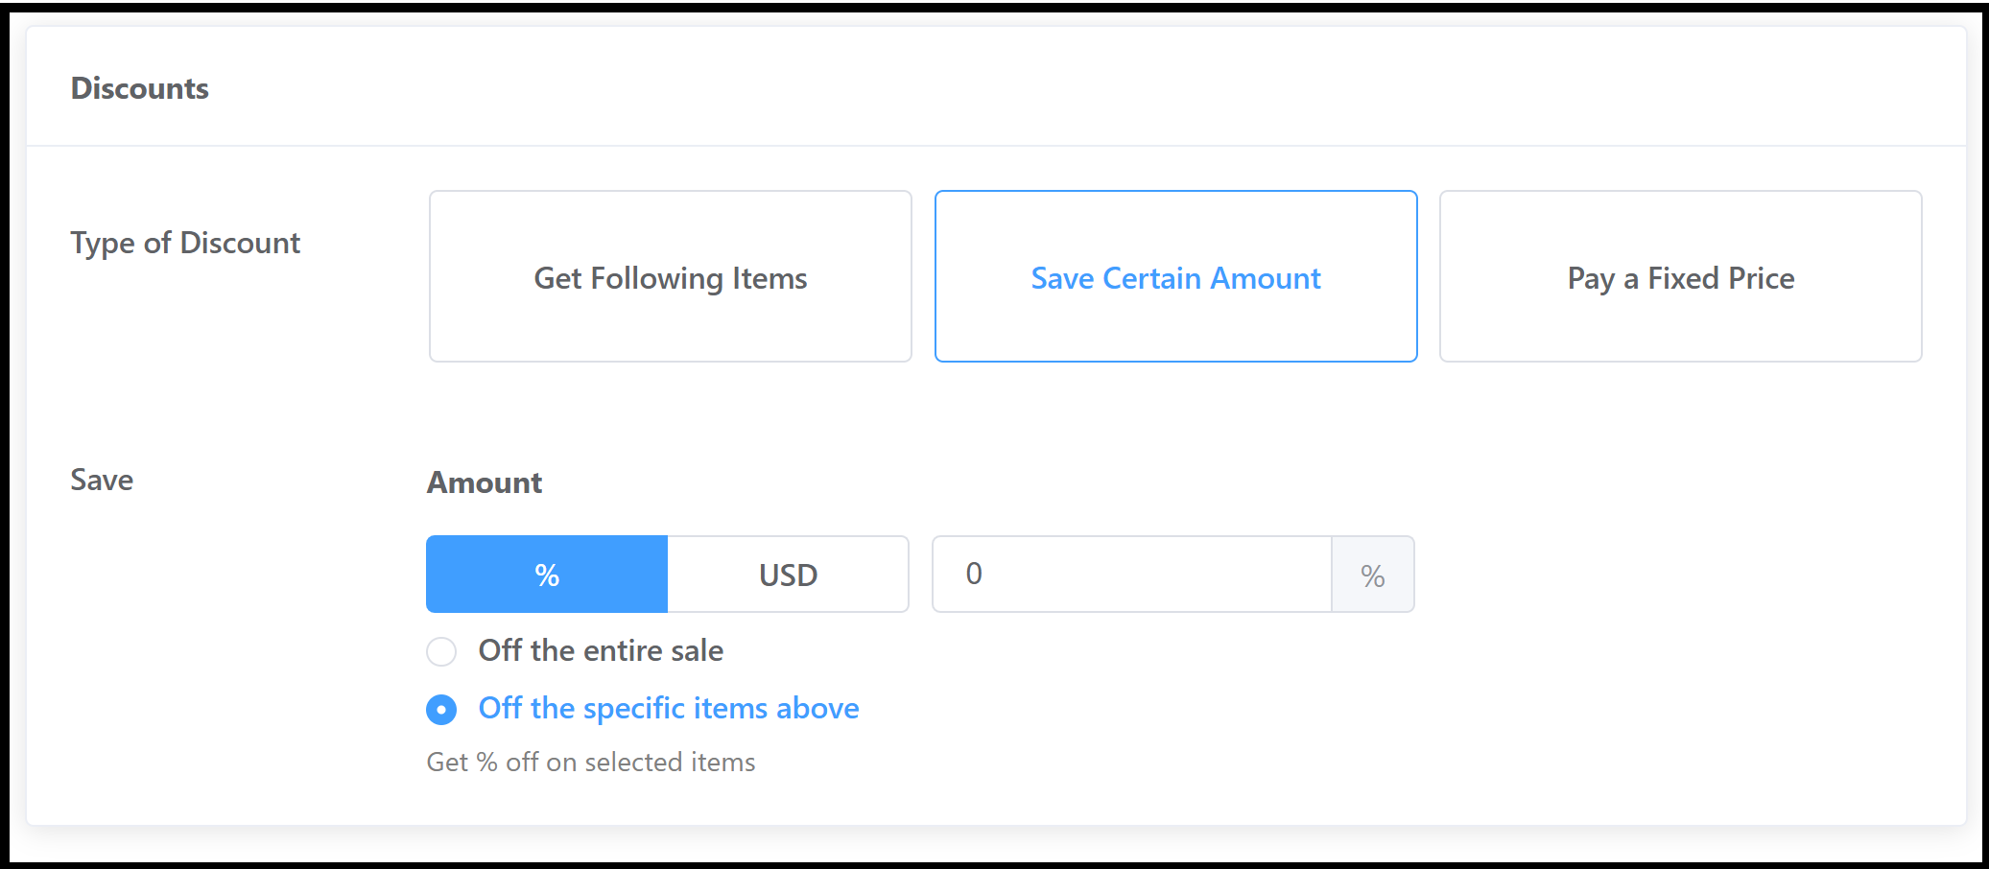This screenshot has height=869, width=1989.
Task: Click the Type of Discount label
Action: point(185,243)
